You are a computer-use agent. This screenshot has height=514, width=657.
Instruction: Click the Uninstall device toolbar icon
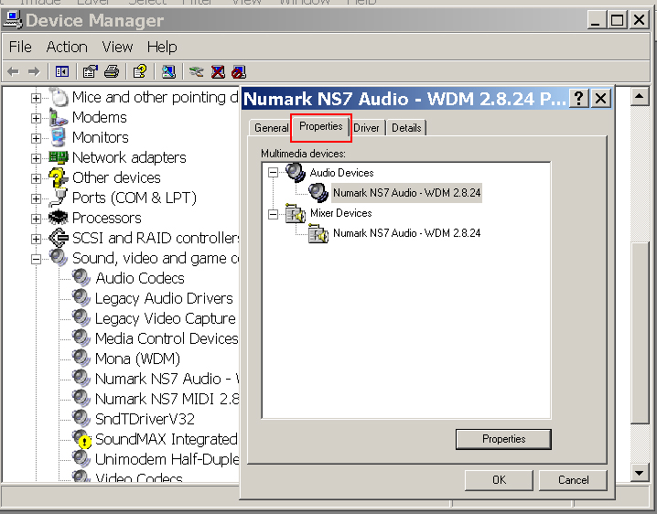[x=218, y=72]
